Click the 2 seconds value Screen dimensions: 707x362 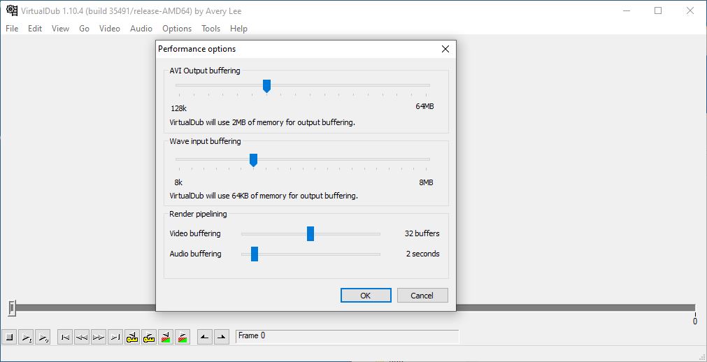423,254
